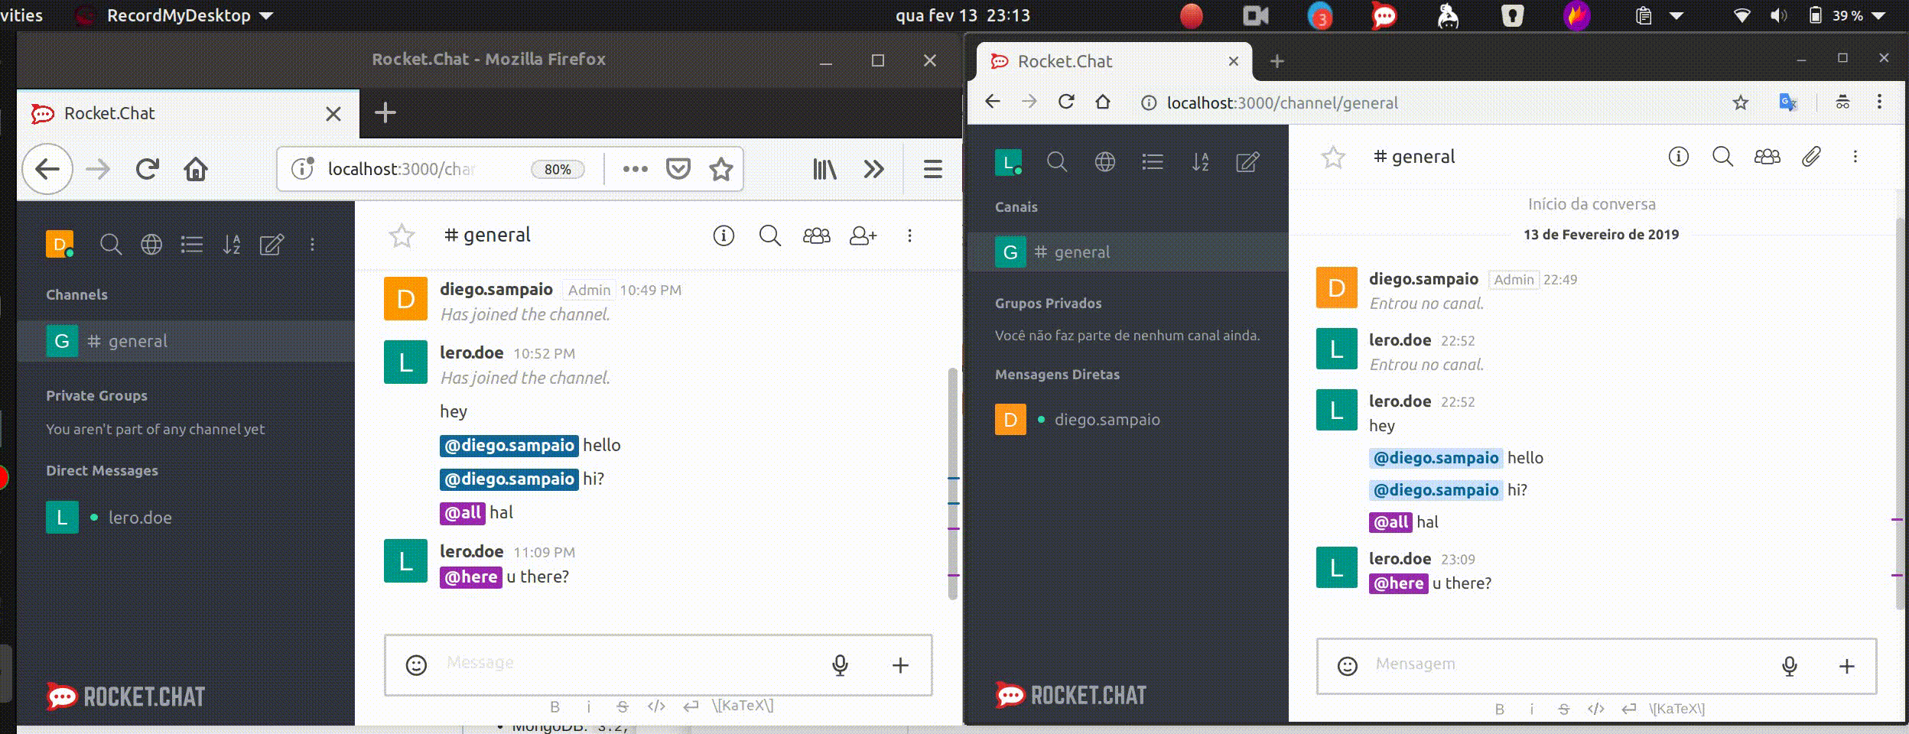Screen dimensions: 1909x734
Task: Click the plus attach button in Firefox message box
Action: pyautogui.click(x=900, y=665)
